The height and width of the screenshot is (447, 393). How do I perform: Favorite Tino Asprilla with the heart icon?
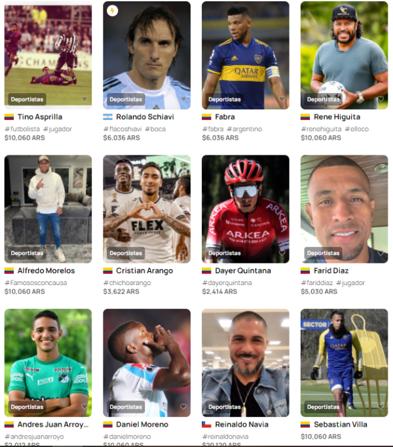pos(84,99)
